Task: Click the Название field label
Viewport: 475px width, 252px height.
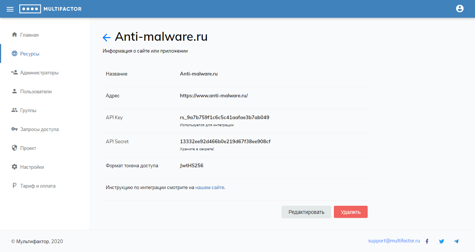Action: (117, 74)
